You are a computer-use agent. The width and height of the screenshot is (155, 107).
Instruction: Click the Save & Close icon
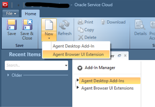tap(27, 25)
